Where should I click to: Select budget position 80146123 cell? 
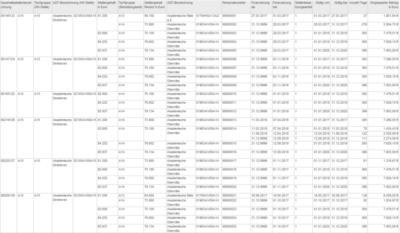click(x=8, y=16)
